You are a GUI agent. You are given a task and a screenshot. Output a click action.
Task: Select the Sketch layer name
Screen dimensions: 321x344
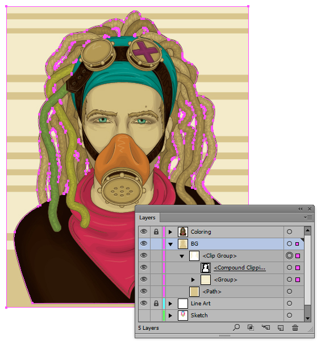click(x=199, y=315)
